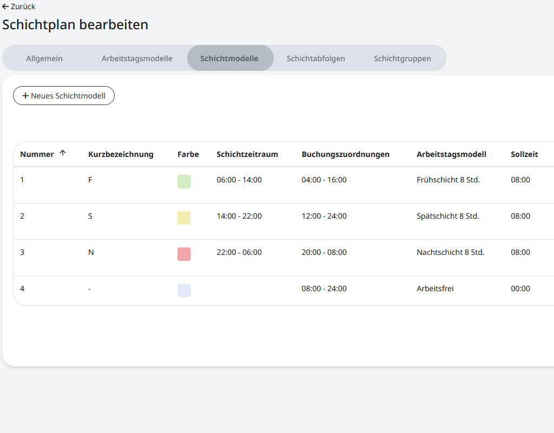The image size is (554, 433).
Task: Open the Allgemein tab
Action: pyautogui.click(x=44, y=58)
